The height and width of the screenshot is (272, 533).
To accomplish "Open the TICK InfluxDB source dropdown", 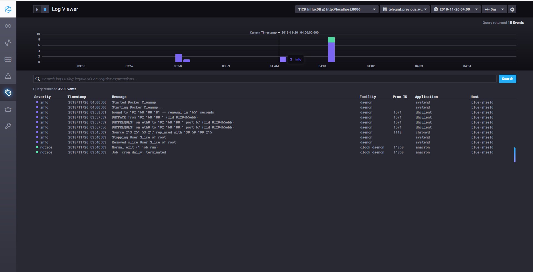I will point(336,9).
